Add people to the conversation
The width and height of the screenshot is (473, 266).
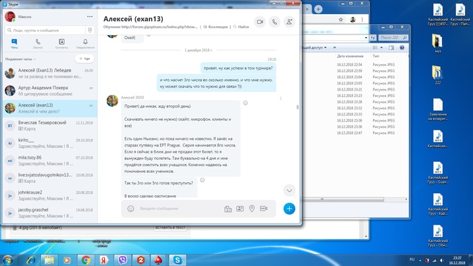pyautogui.click(x=289, y=22)
